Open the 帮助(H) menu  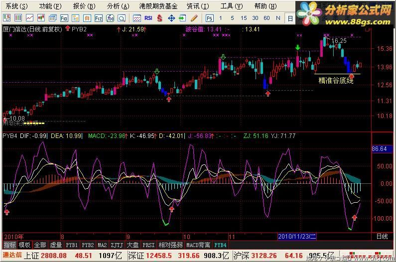[265, 6]
